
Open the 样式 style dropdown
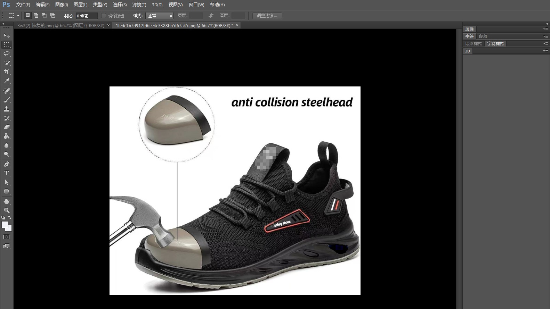[159, 16]
